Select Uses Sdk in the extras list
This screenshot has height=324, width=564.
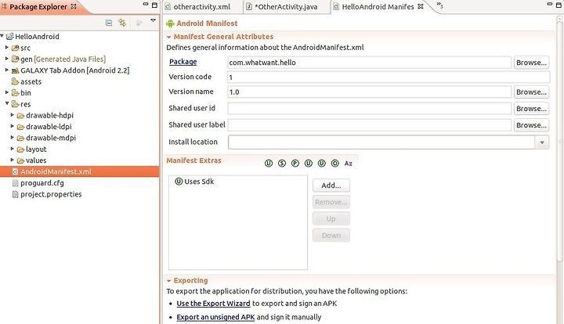pos(194,182)
